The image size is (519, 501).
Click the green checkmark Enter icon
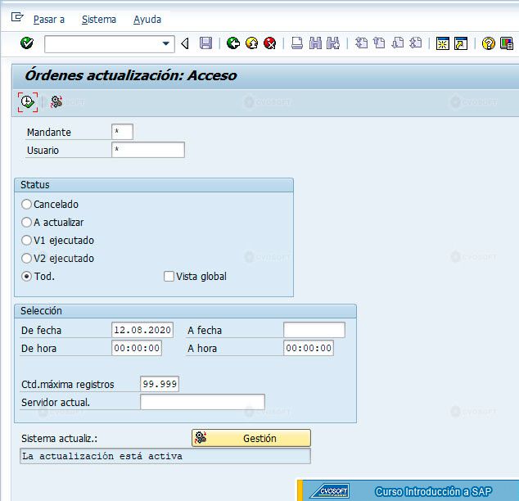[x=27, y=43]
